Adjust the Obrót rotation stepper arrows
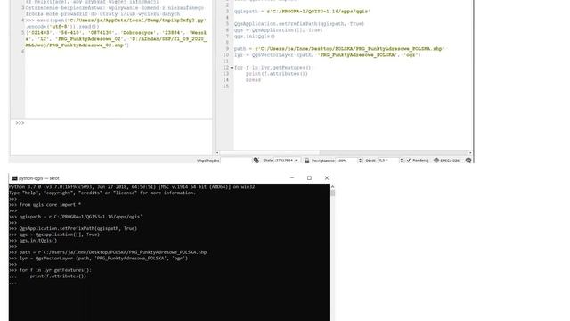Image resolution: width=570 pixels, height=321 pixels. click(402, 160)
